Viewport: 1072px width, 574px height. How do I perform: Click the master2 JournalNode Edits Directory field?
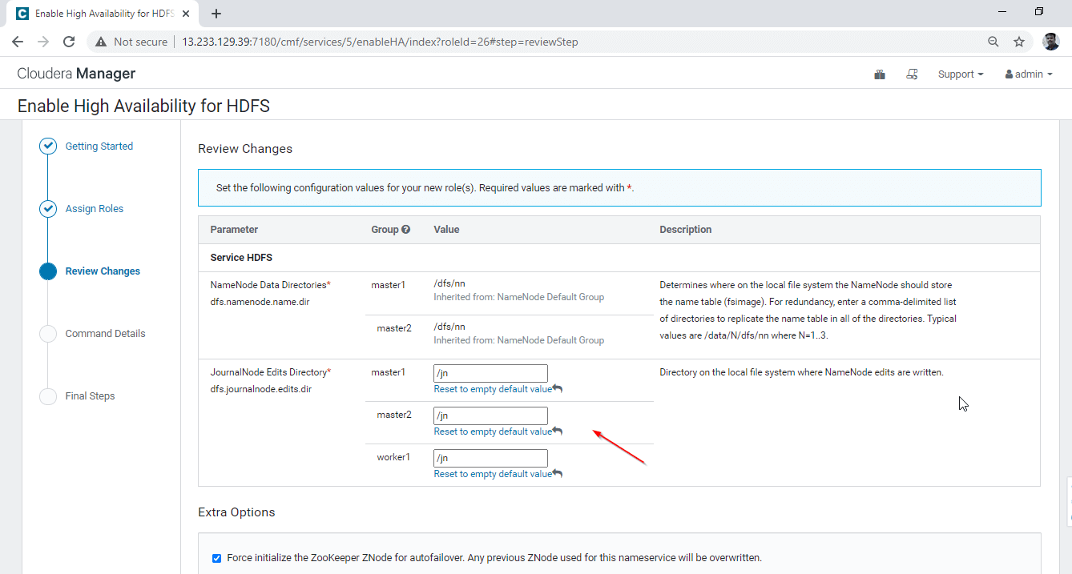click(490, 415)
